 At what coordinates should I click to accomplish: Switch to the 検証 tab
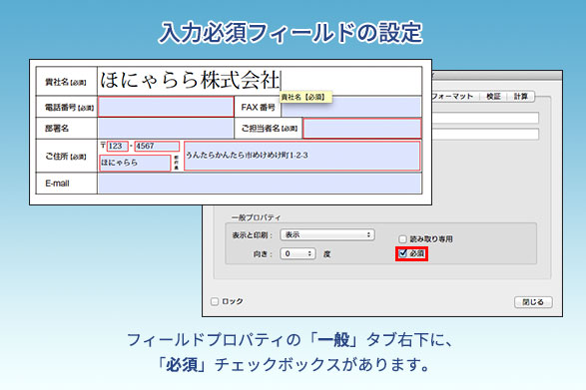(x=493, y=97)
